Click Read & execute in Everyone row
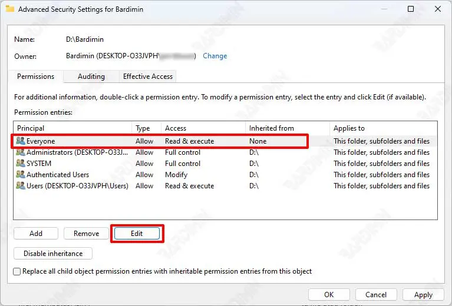Image resolution: width=452 pixels, height=306 pixels. tap(189, 141)
